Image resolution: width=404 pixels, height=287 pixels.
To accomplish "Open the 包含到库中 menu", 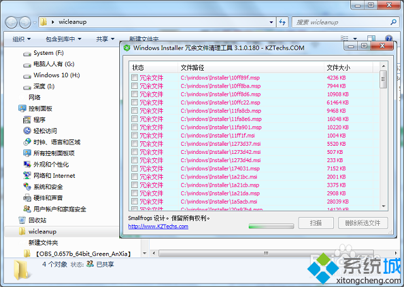I will [x=63, y=39].
